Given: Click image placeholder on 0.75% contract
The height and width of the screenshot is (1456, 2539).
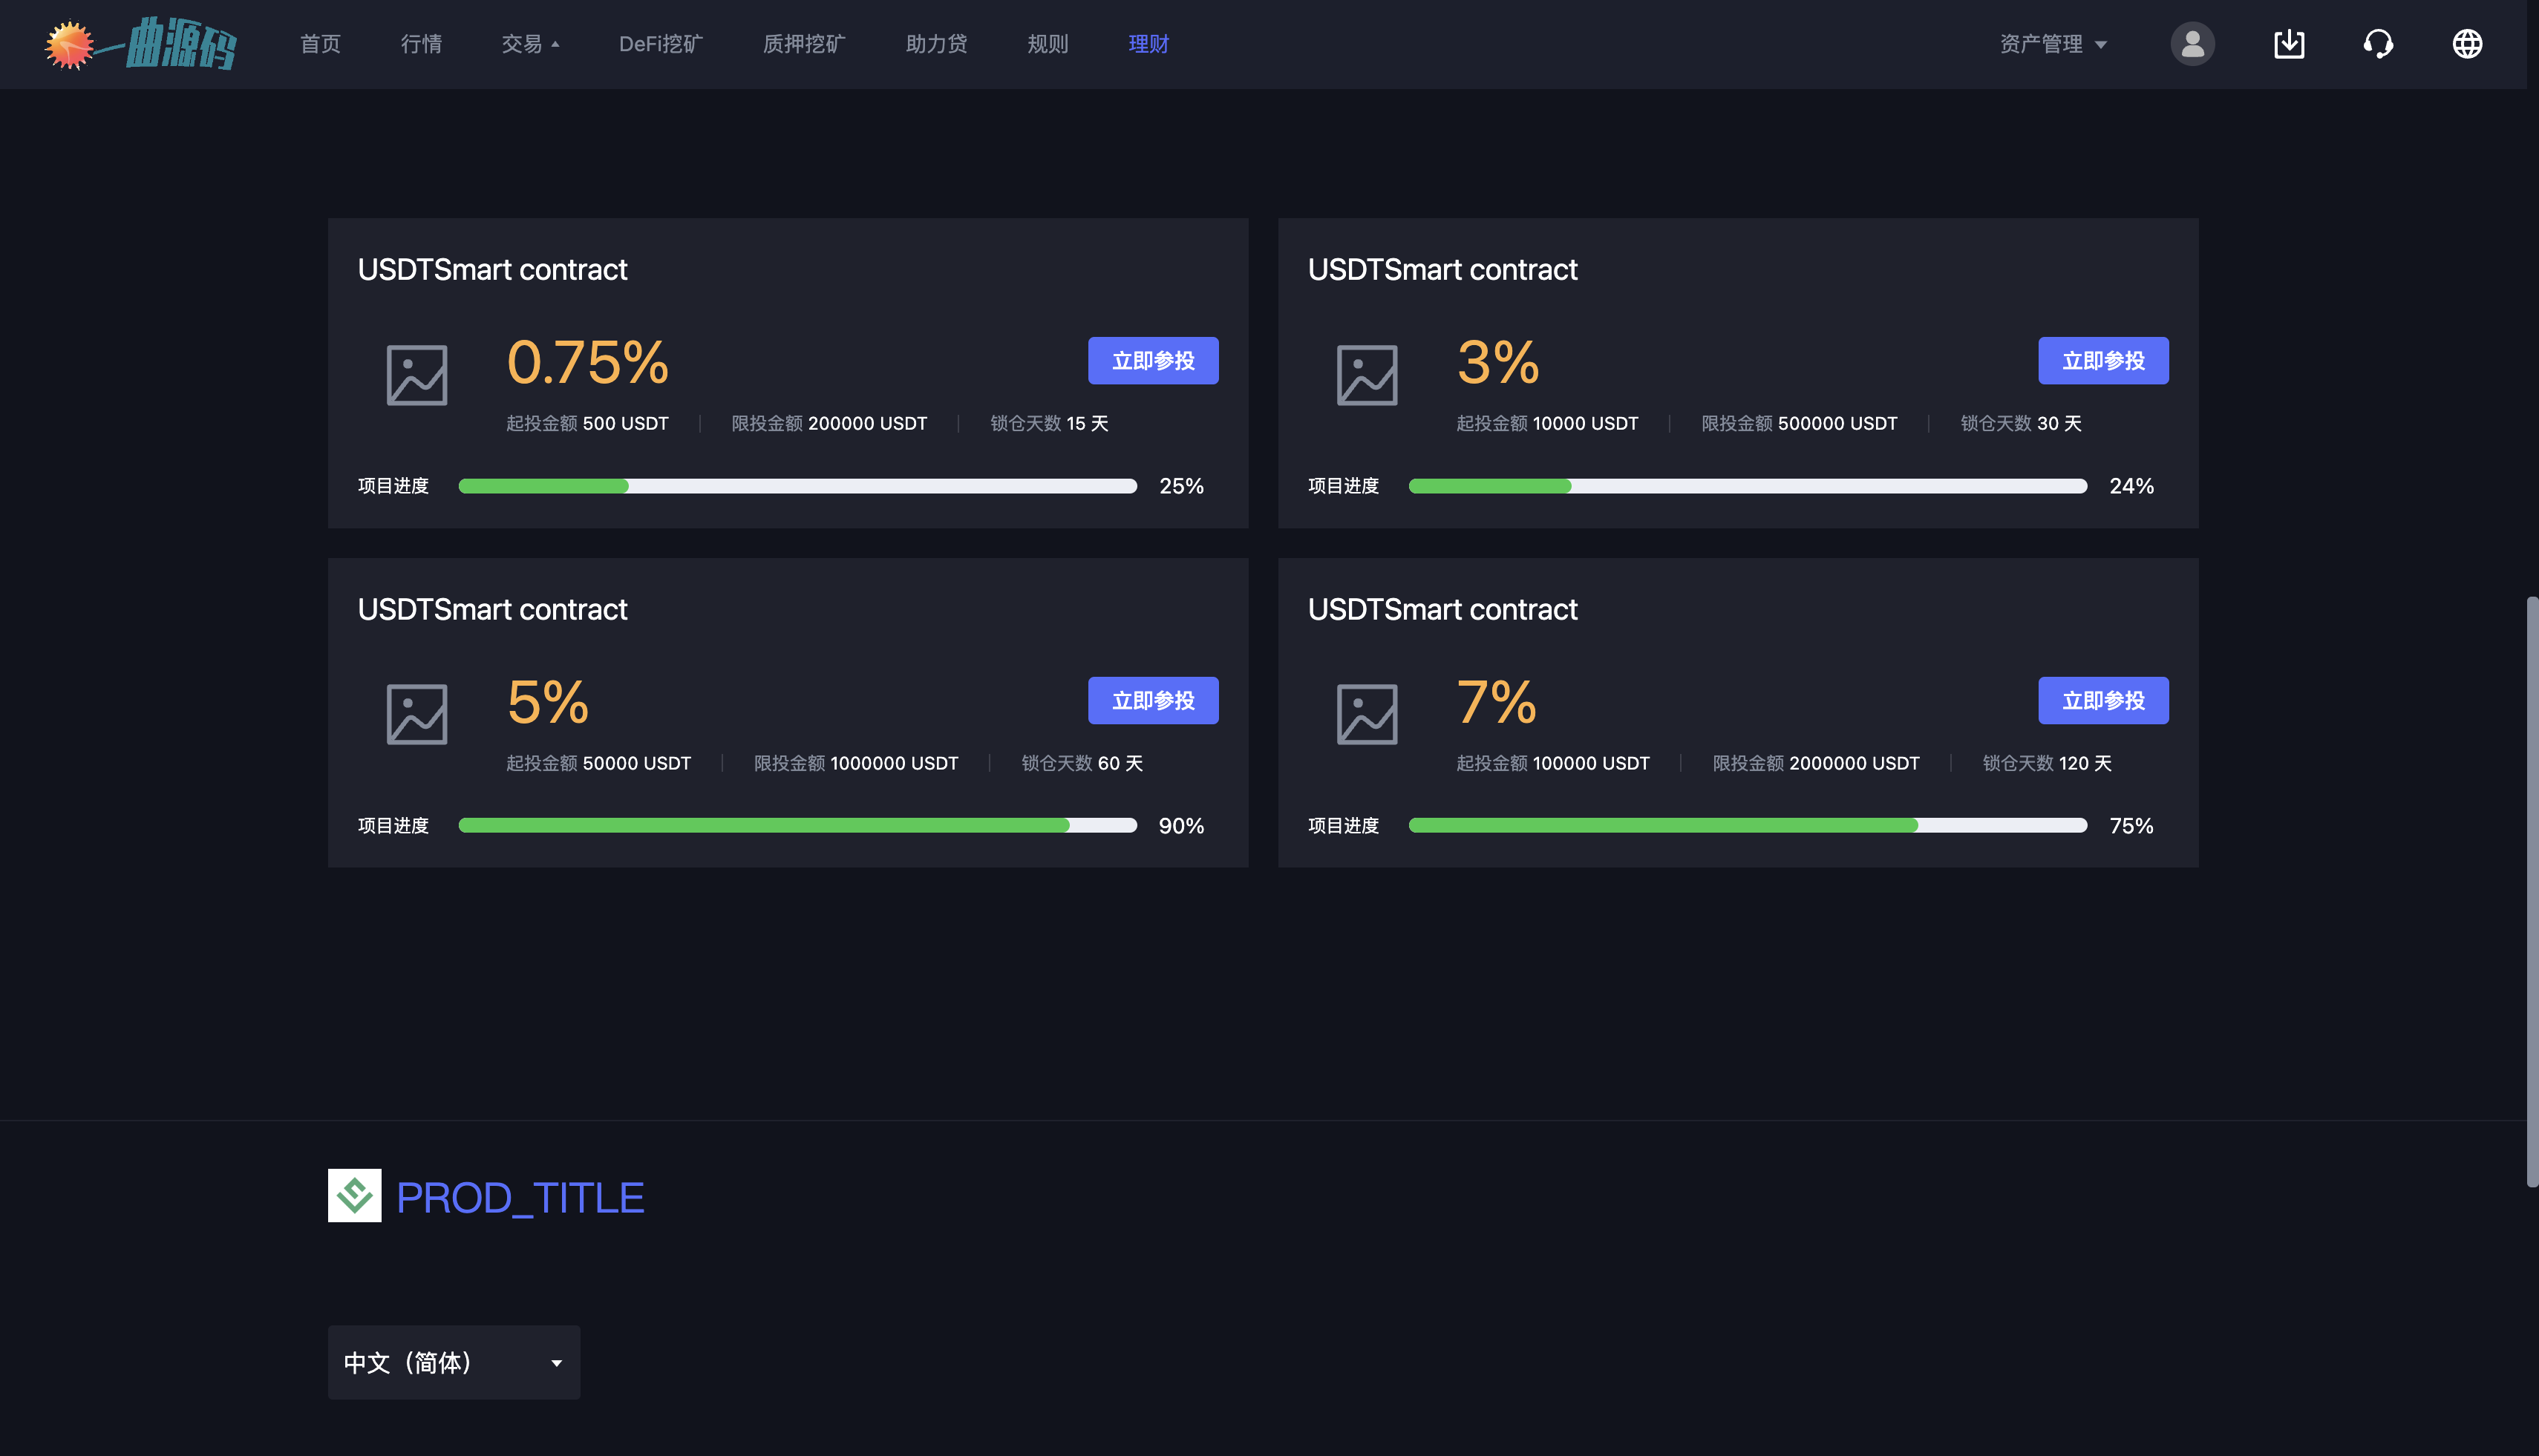Looking at the screenshot, I should 417,375.
